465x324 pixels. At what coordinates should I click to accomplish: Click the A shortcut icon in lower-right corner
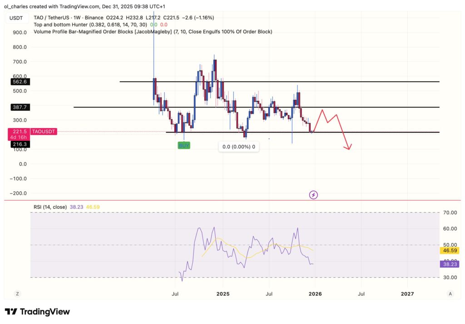pos(451,294)
